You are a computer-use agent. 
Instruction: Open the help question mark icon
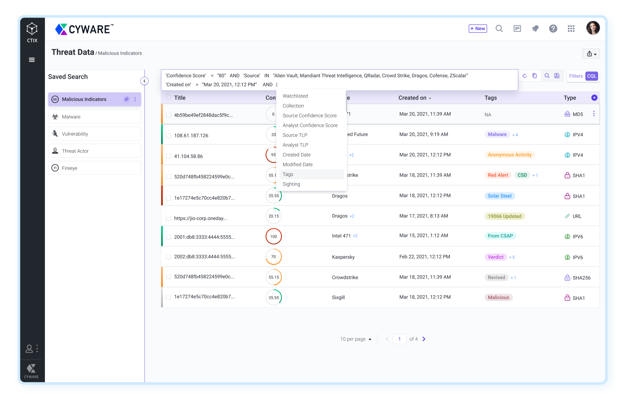coord(553,29)
